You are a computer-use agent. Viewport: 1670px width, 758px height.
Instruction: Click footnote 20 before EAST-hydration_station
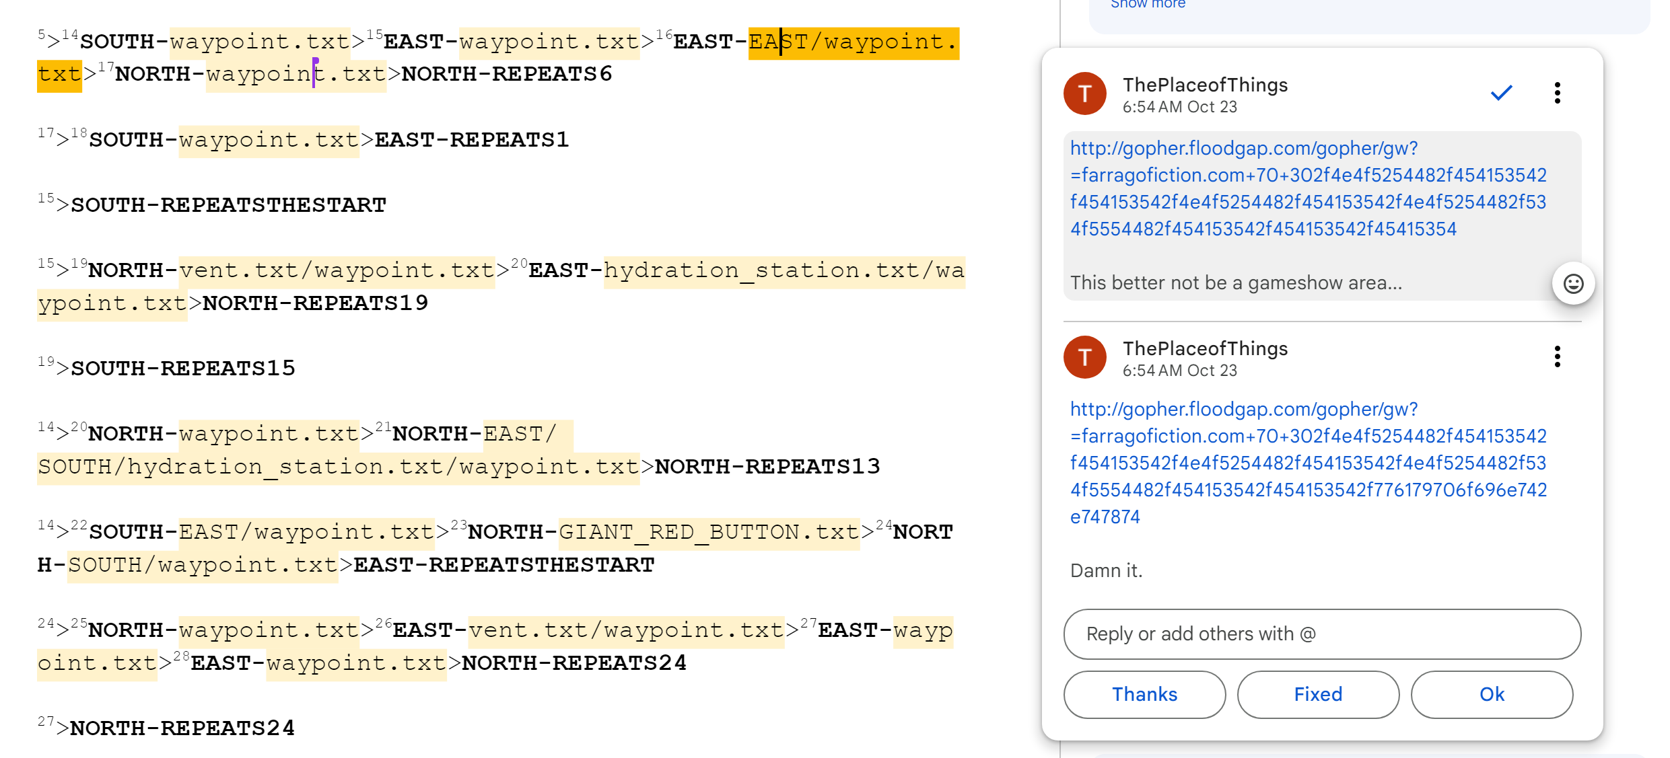(x=519, y=264)
